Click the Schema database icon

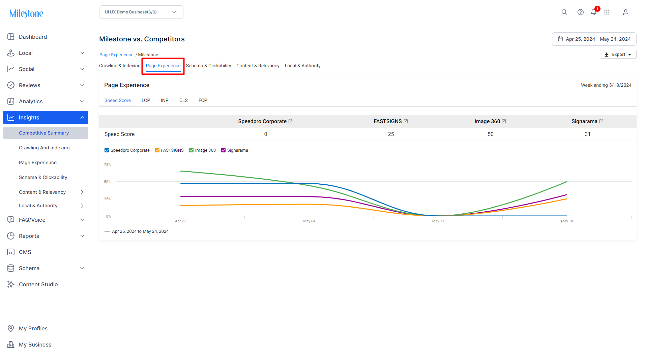[11, 268]
